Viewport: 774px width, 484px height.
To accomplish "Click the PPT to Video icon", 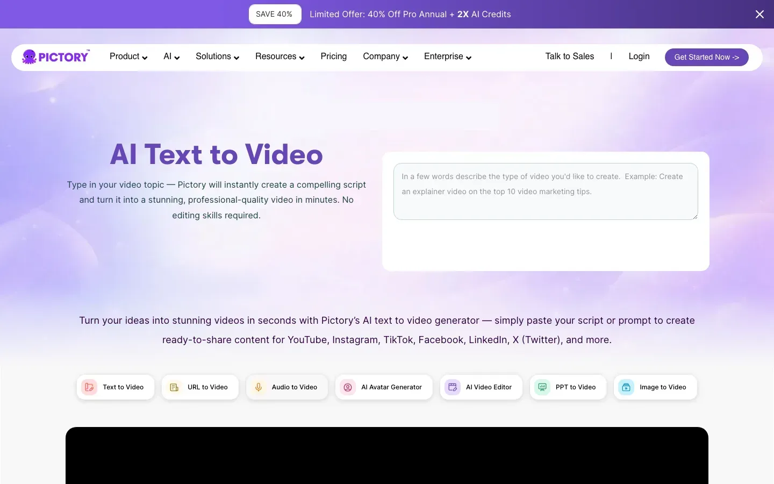I will click(x=542, y=387).
